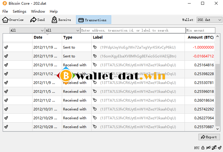Select address 19YdpUxyVoEgJWn72aTxgVyrKSKvCyP6kU
Image resolution: width=223 pixels, height=152 pixels.
(x=138, y=47)
